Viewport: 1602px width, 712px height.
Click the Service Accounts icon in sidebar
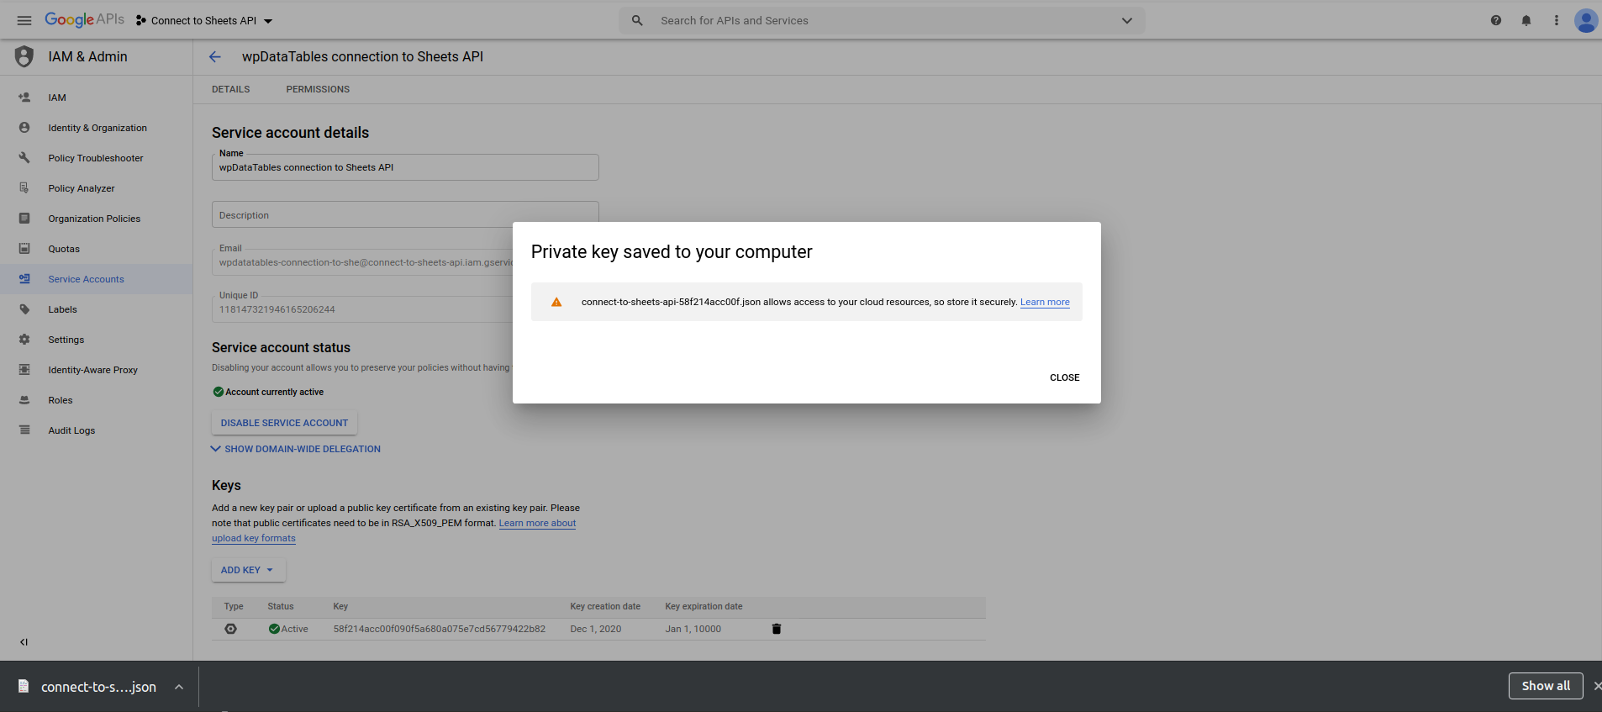coord(24,279)
